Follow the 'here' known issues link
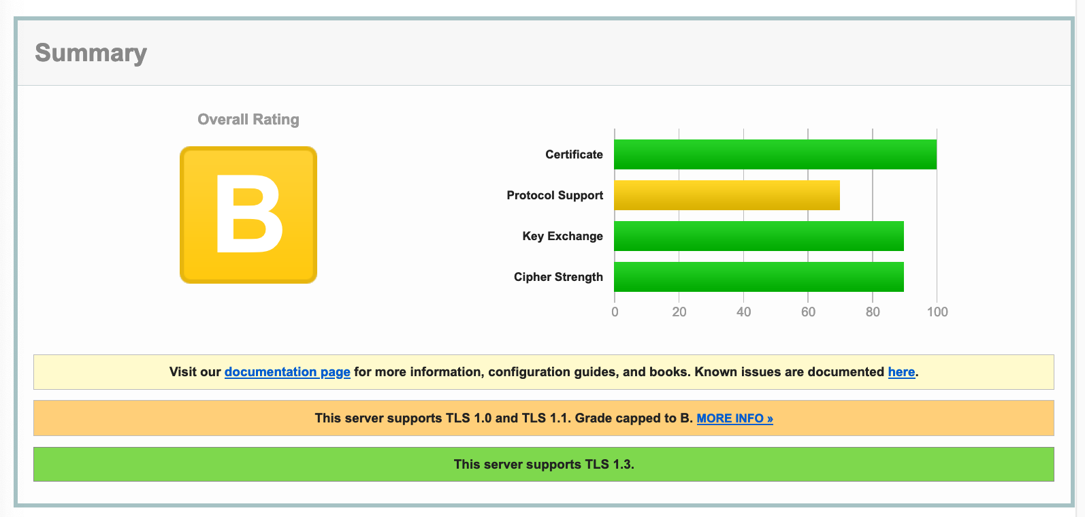 [x=901, y=372]
